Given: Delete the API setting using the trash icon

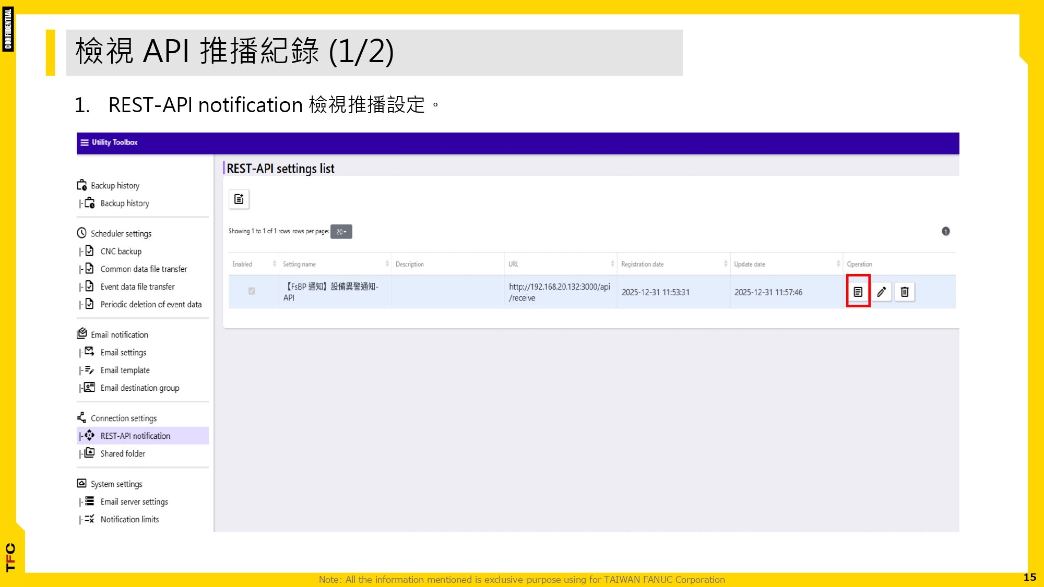Looking at the screenshot, I should coord(905,292).
